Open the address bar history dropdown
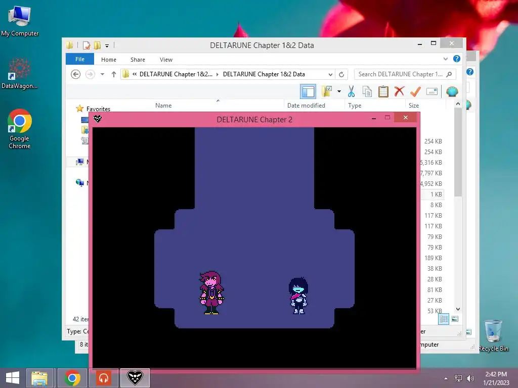 point(330,74)
